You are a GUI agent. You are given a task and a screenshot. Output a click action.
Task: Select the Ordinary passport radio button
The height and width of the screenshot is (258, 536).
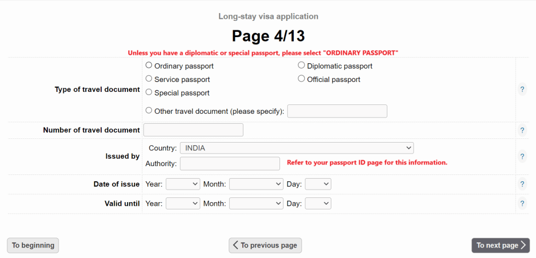[x=149, y=66]
